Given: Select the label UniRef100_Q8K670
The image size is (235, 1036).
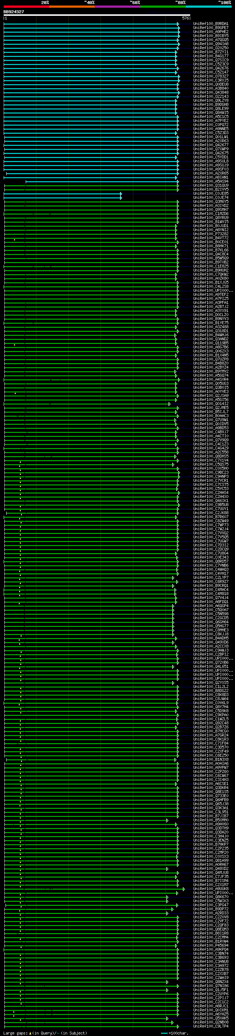Looking at the screenshot, I should coord(211,897).
